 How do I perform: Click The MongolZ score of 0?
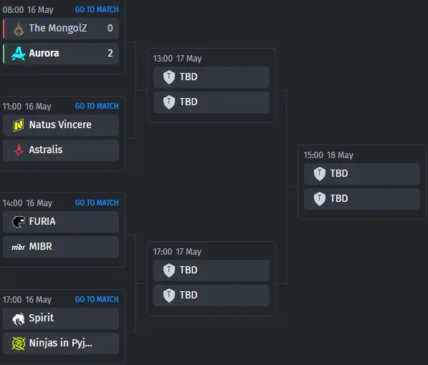point(110,28)
